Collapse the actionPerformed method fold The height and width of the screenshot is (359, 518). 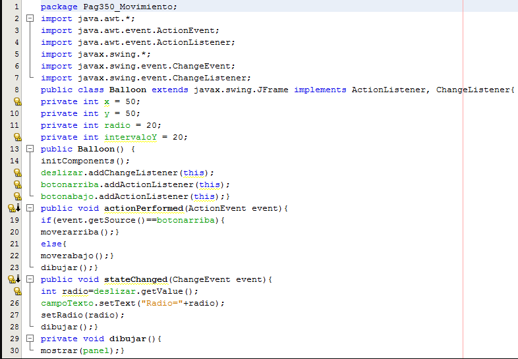[30, 208]
